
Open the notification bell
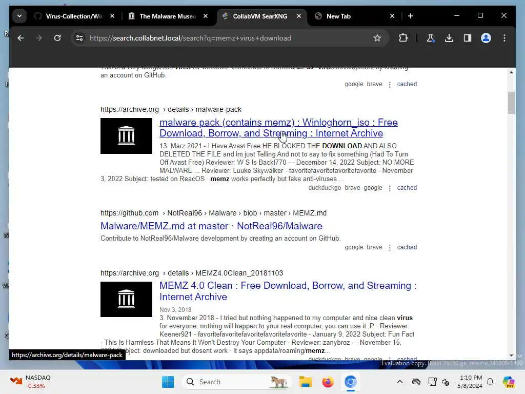[490, 382]
